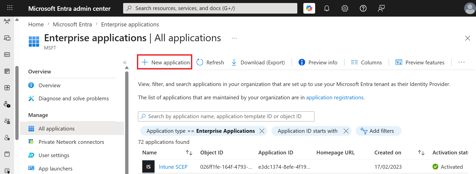The height and width of the screenshot is (174, 476).
Task: Open the feedback icon in the header
Action: coord(381,8)
